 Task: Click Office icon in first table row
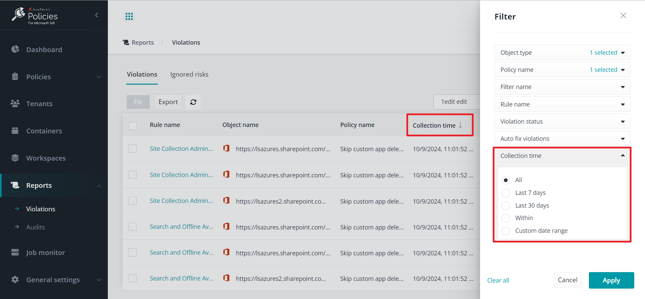[226, 148]
